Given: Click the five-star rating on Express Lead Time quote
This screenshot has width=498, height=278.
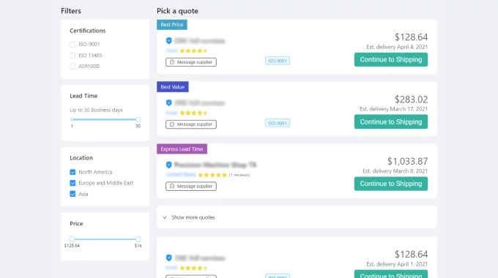Looking at the screenshot, I should 212,175.
